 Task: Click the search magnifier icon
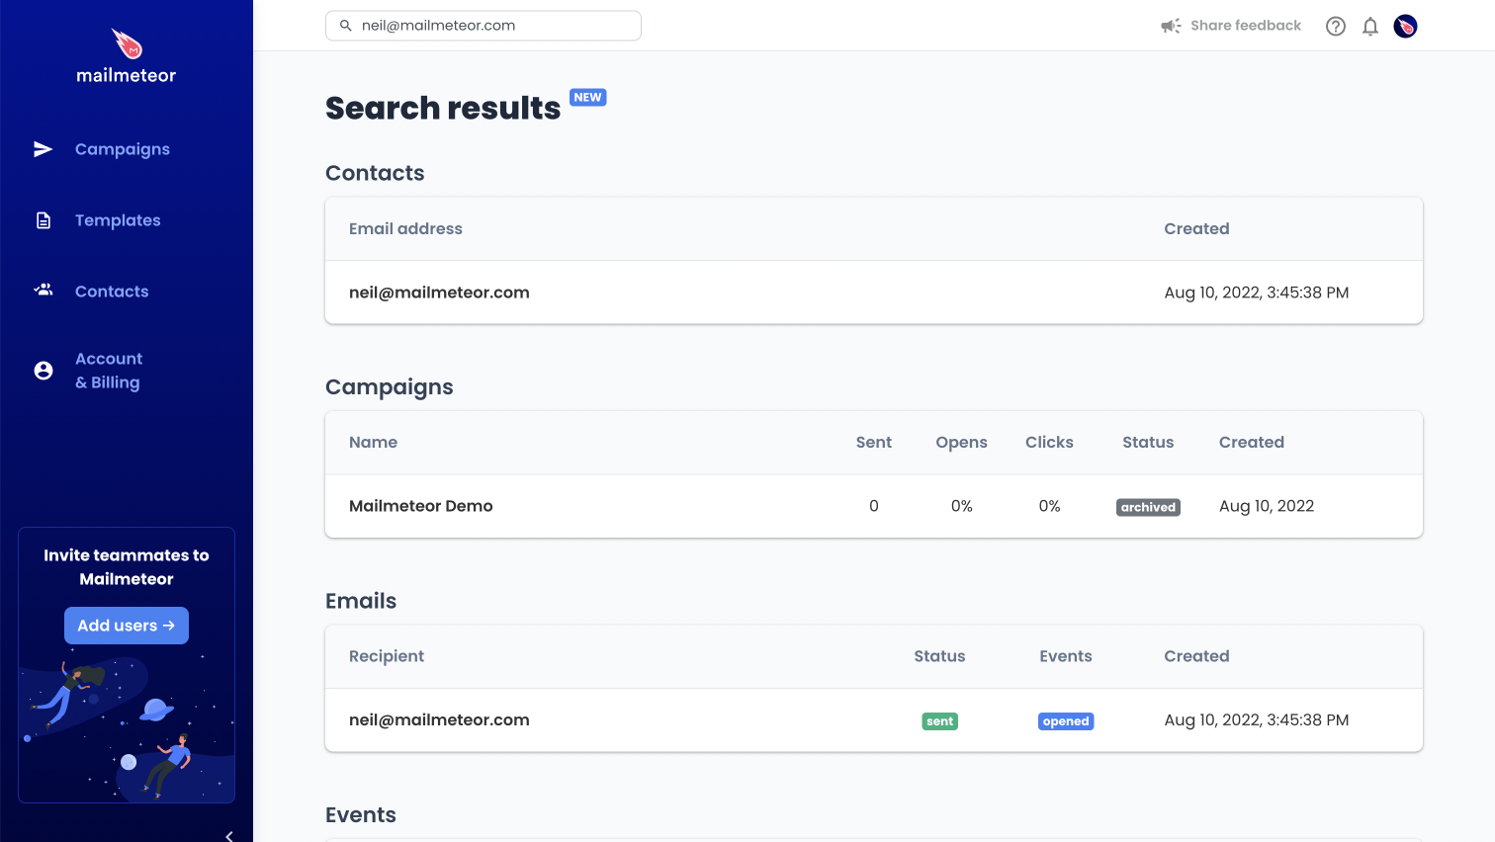coord(346,26)
